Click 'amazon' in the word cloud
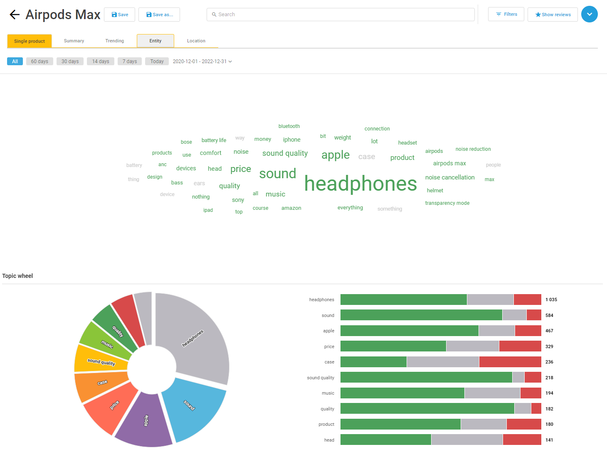This screenshot has height=474, width=607. tap(291, 208)
